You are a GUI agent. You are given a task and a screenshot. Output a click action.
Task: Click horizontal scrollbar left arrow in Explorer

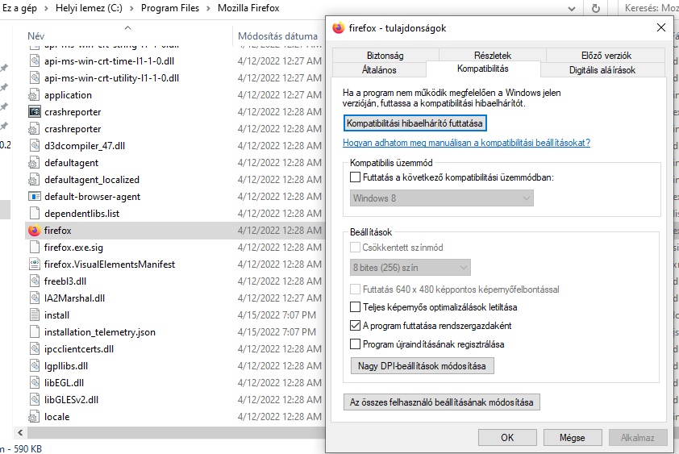tap(20, 432)
